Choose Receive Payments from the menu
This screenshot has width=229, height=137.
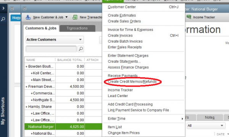[123, 76]
